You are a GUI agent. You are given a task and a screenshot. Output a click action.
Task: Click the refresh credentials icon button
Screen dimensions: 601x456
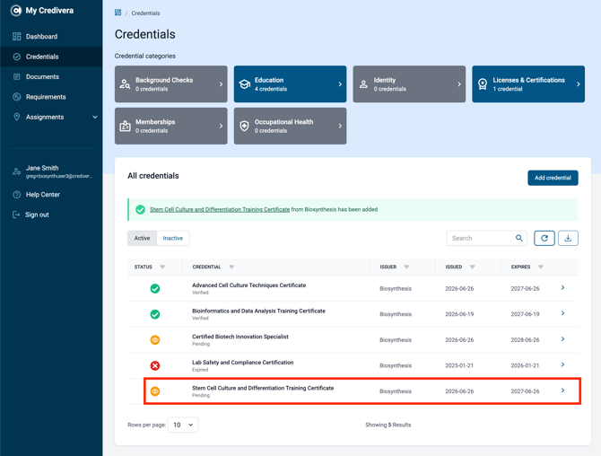[544, 238]
